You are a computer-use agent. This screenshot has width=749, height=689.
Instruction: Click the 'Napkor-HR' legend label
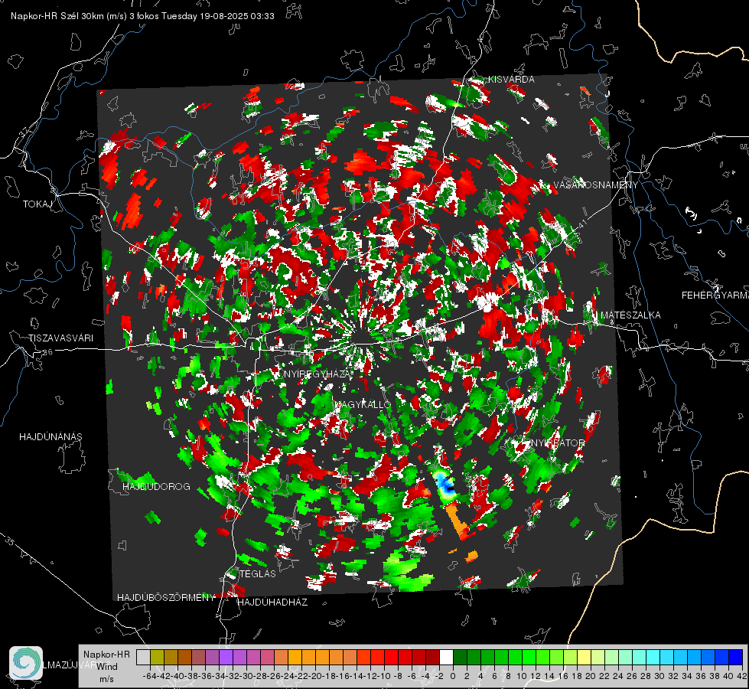click(106, 654)
